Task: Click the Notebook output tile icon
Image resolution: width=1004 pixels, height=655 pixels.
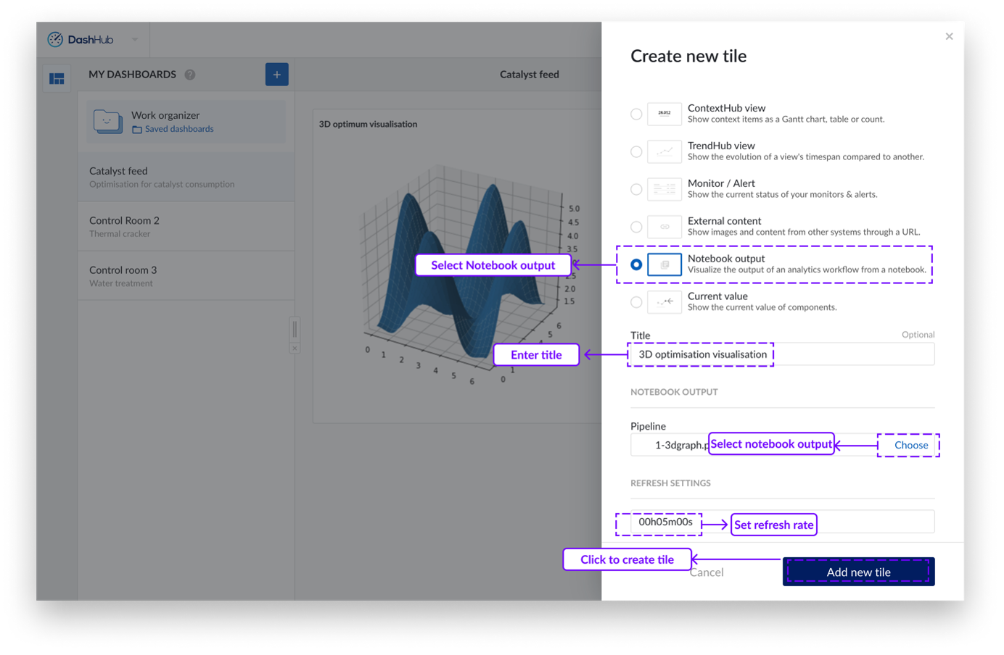Action: click(664, 265)
